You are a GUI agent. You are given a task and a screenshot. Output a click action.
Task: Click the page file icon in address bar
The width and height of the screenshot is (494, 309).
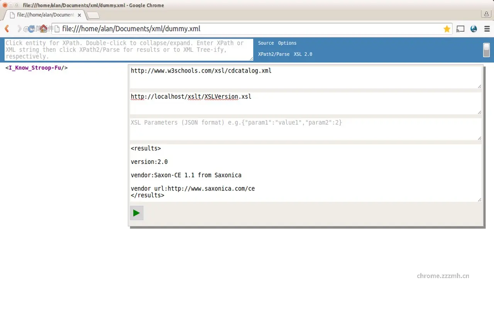point(57,29)
